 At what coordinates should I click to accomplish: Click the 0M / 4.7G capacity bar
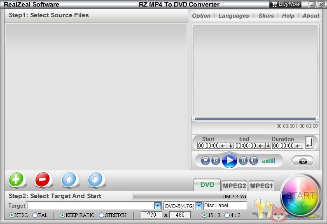[x=190, y=196]
